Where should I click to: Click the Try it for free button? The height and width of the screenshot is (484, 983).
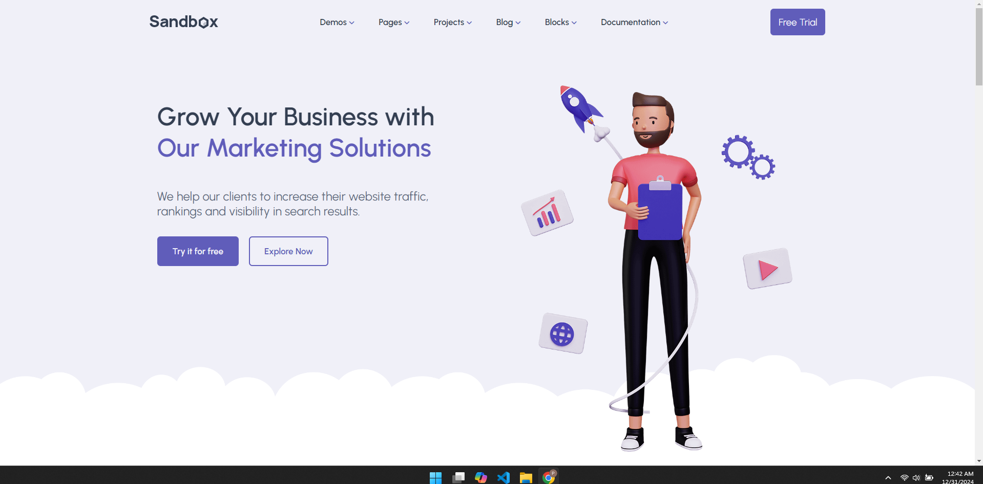[x=198, y=251]
